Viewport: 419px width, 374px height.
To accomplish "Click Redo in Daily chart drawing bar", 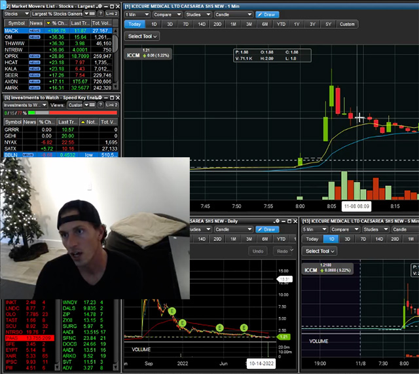I will (x=282, y=252).
